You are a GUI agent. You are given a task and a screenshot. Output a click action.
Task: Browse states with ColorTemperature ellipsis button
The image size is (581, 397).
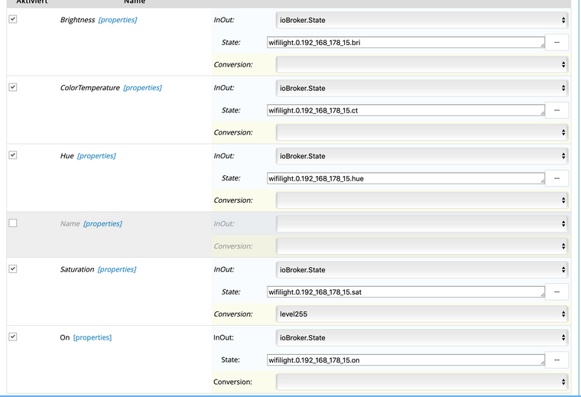point(557,110)
